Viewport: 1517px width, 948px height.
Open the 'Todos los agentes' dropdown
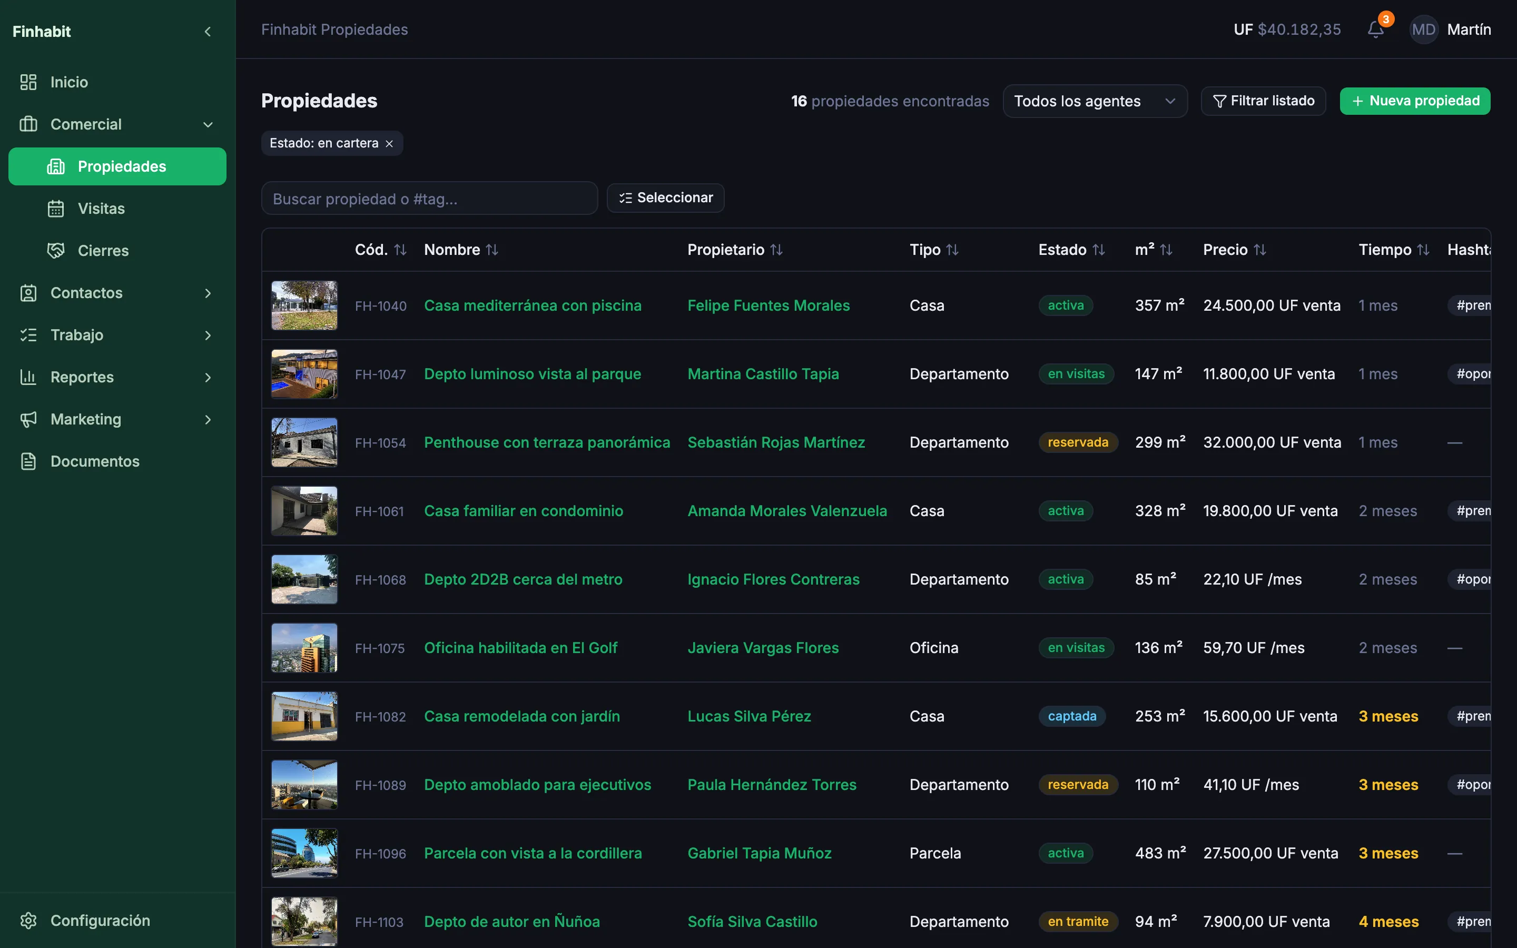click(1095, 101)
